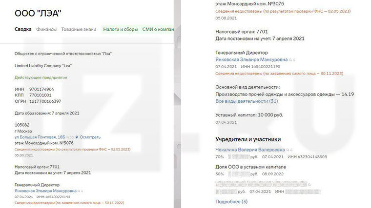Click the Уставный капитал: 10 000 руб. line
Viewport: 371px width, 208px height.
[249, 115]
